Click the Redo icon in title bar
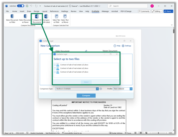Viewport: 178px width, 137px height. 36,6
